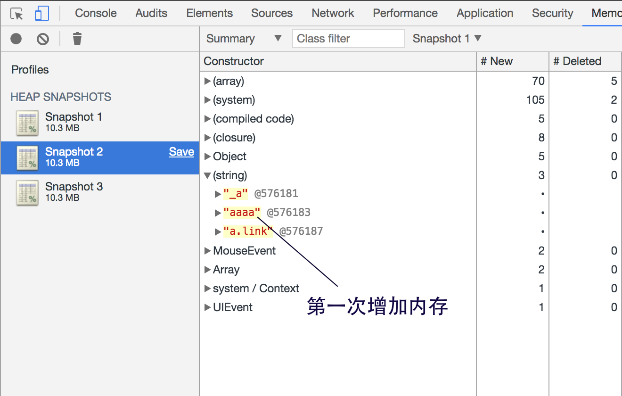Open the Console tab
The height and width of the screenshot is (396, 622).
click(96, 13)
